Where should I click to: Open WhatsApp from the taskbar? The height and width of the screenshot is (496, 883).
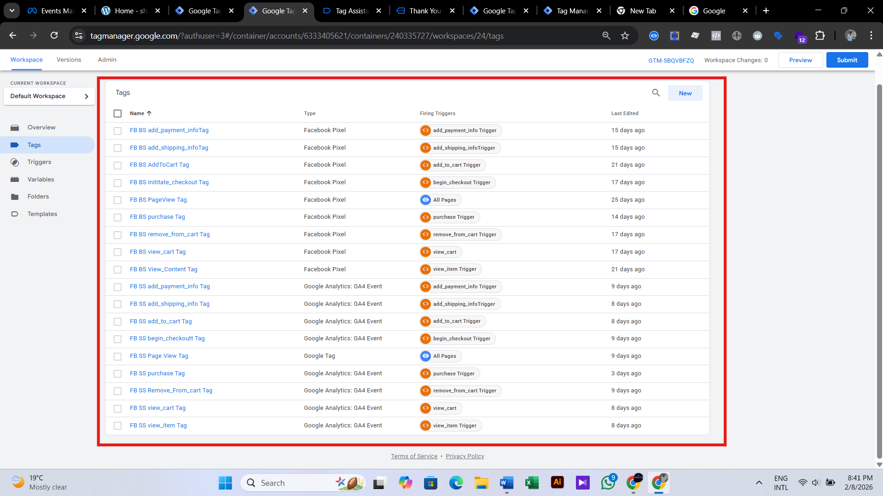tap(608, 483)
